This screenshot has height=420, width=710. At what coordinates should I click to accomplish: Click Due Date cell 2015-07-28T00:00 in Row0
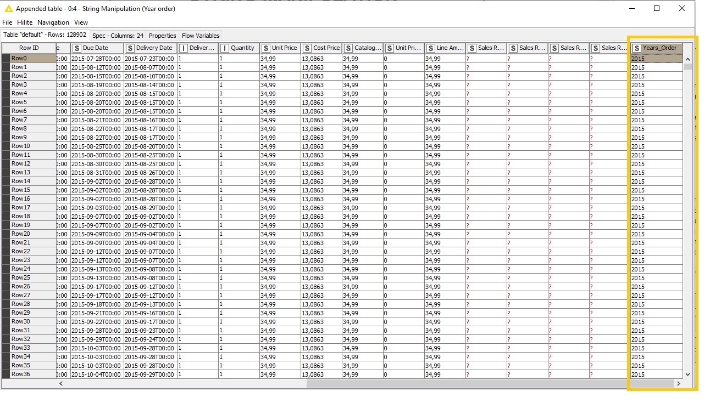(97, 59)
